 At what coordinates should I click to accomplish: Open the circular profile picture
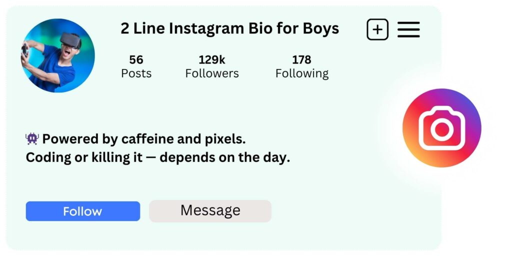(57, 55)
